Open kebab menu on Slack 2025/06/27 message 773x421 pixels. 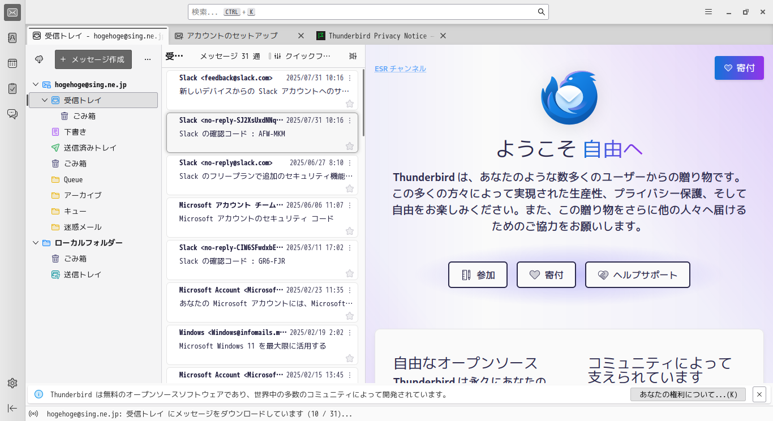[350, 163]
